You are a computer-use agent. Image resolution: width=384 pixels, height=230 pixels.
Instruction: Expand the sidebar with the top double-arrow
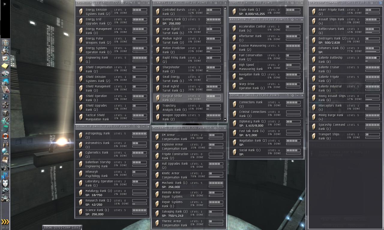pyautogui.click(x=5, y=4)
